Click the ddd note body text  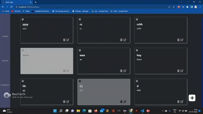139,90
